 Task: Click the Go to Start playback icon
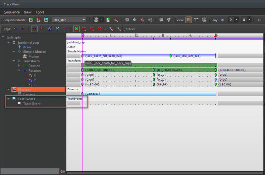223,20
